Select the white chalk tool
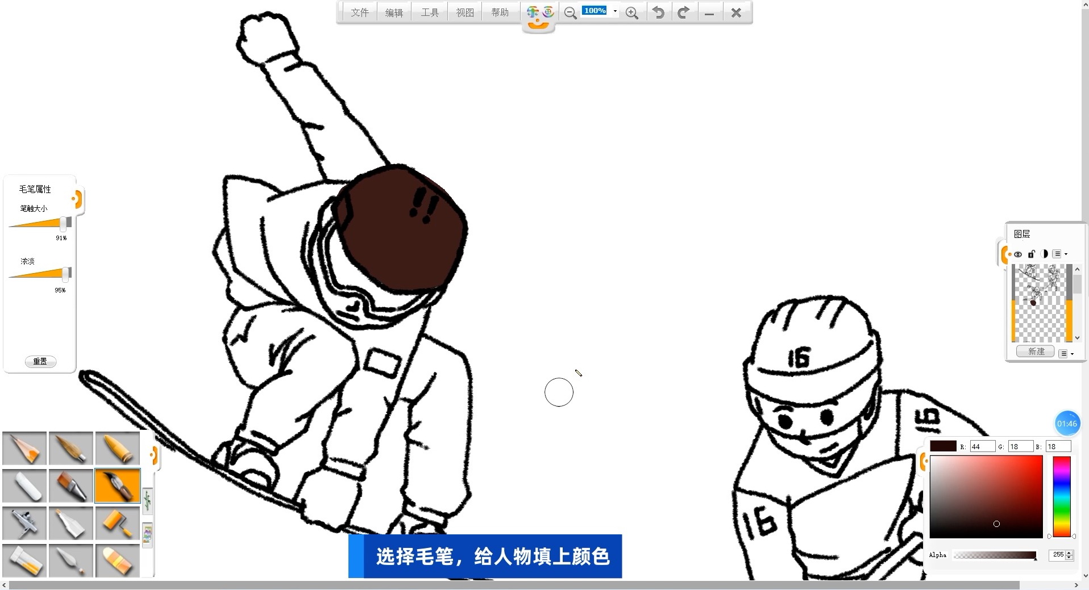The image size is (1089, 590). click(x=24, y=486)
